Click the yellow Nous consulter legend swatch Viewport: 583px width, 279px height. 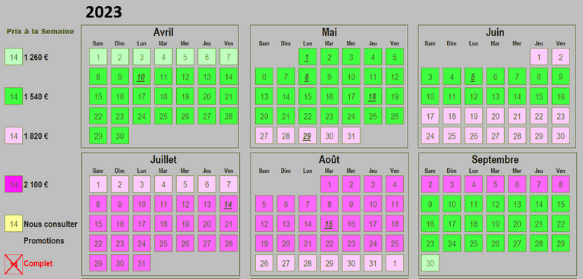click(14, 224)
